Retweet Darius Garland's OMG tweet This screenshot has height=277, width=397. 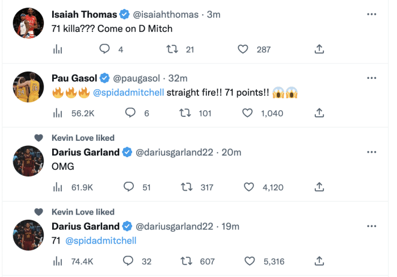(x=186, y=187)
